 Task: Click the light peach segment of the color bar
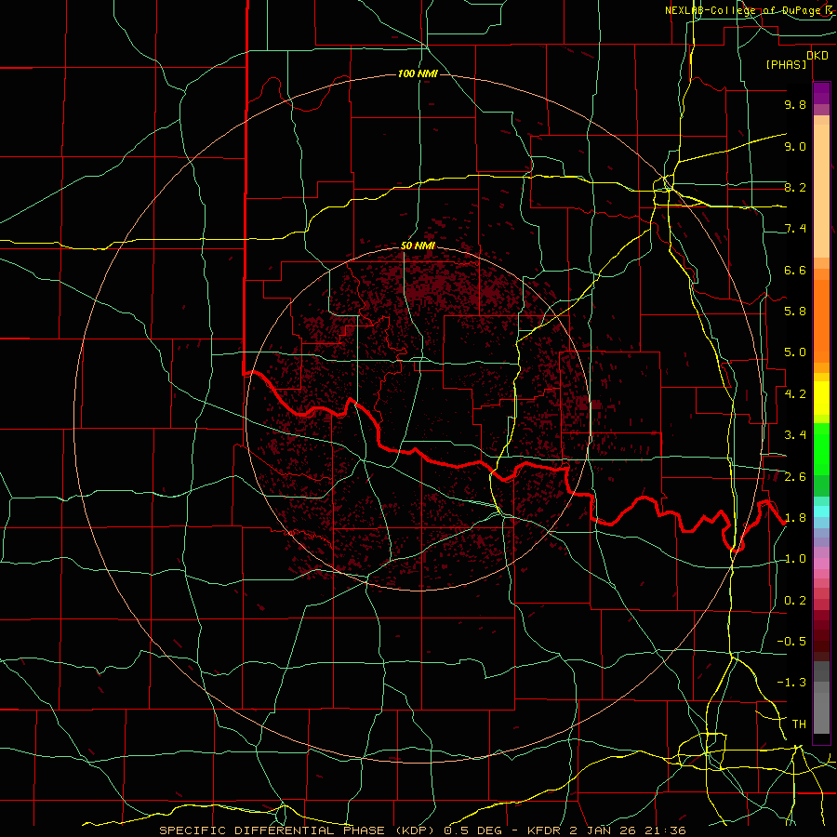[x=821, y=191]
